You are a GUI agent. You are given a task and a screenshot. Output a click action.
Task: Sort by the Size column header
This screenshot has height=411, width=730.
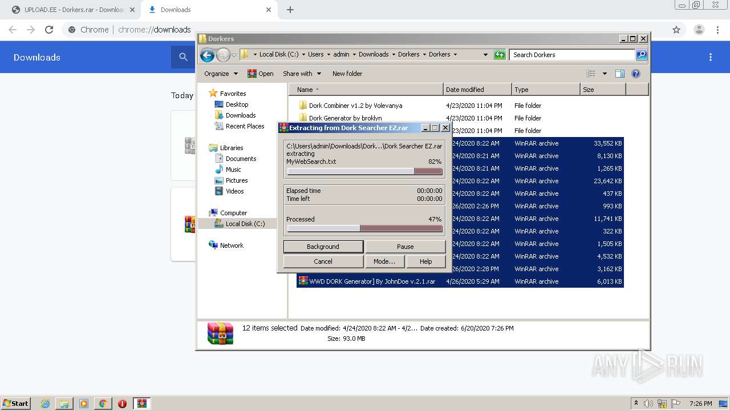(x=603, y=90)
